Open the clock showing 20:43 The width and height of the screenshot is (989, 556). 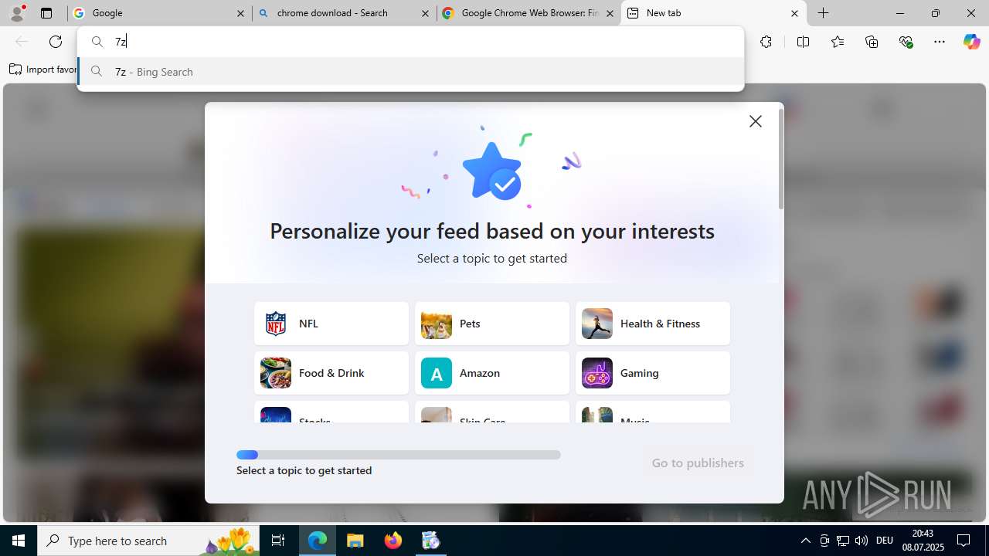[923, 541]
